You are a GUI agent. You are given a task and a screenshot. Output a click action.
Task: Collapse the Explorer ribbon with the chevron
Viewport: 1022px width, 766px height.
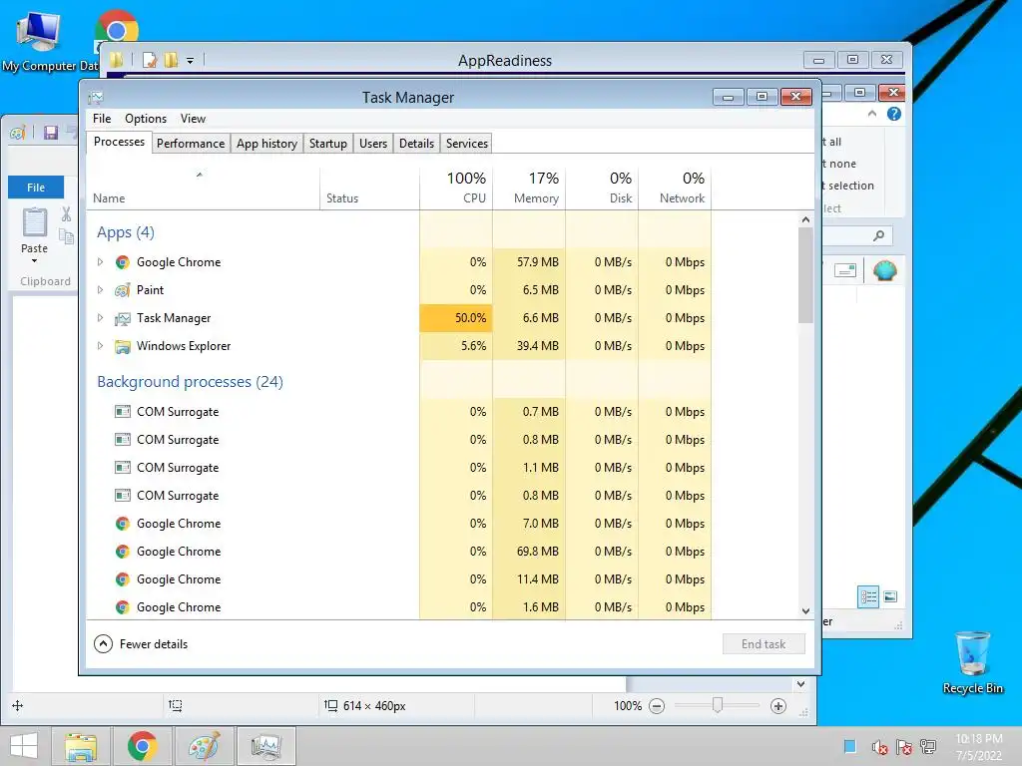click(x=872, y=114)
